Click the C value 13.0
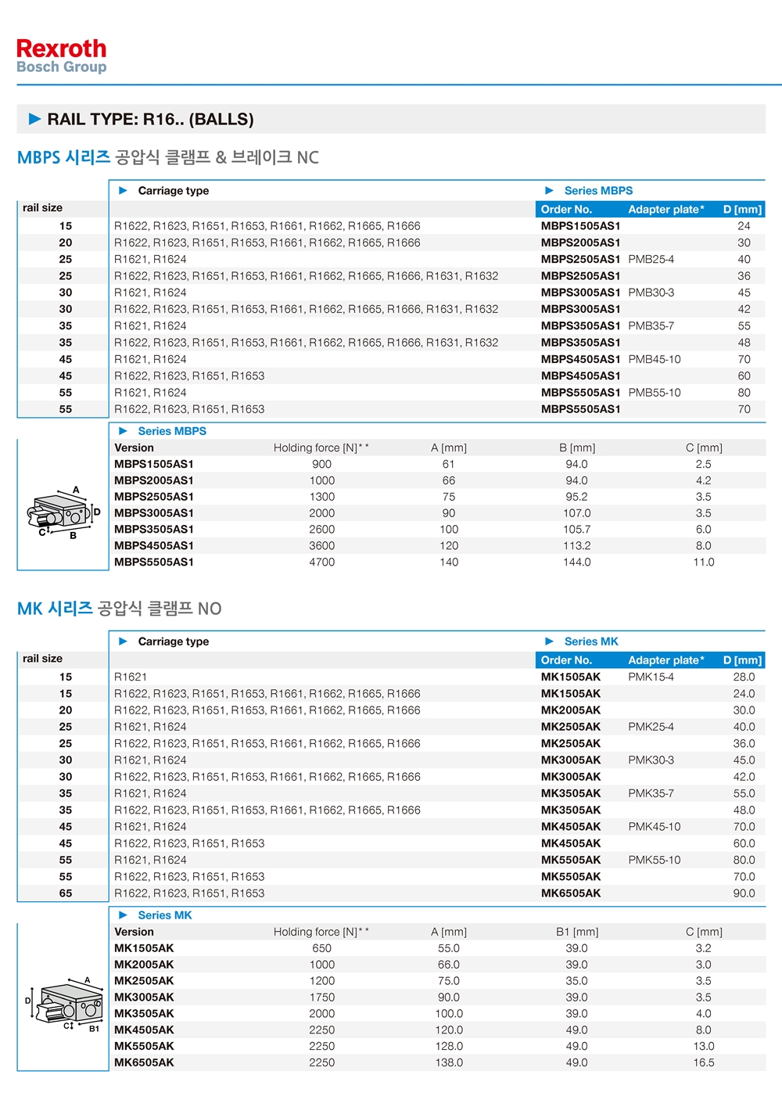Image resolution: width=782 pixels, height=1107 pixels. (704, 1046)
